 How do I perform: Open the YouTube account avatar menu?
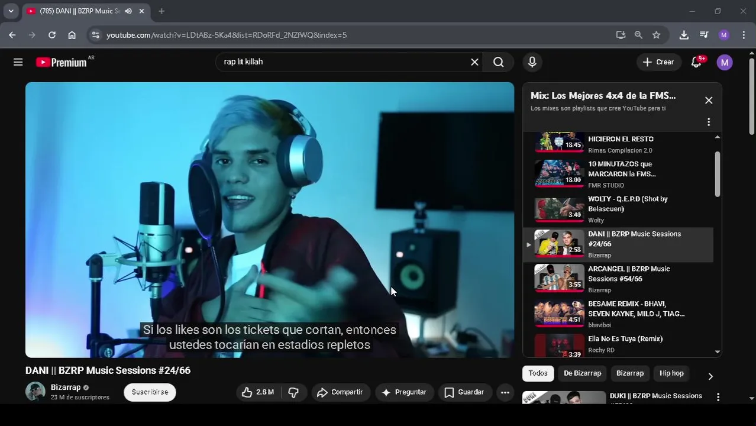(725, 62)
